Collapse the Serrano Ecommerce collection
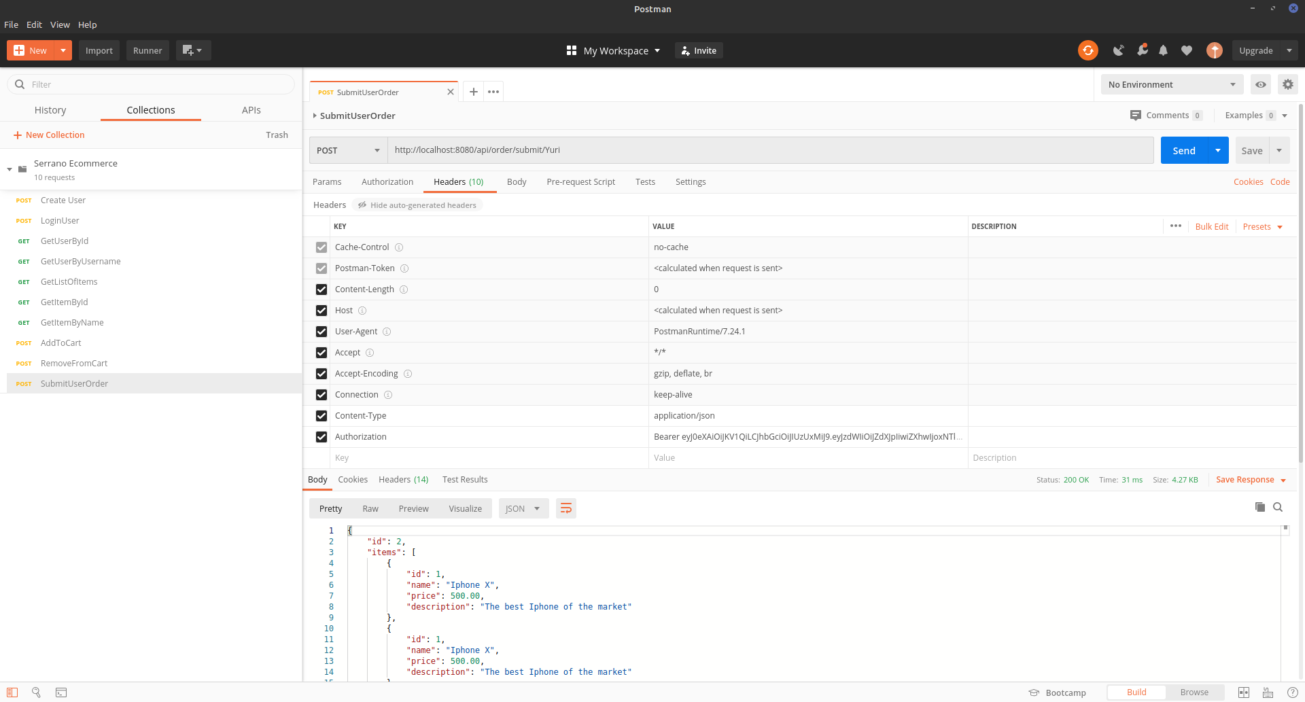 10,169
